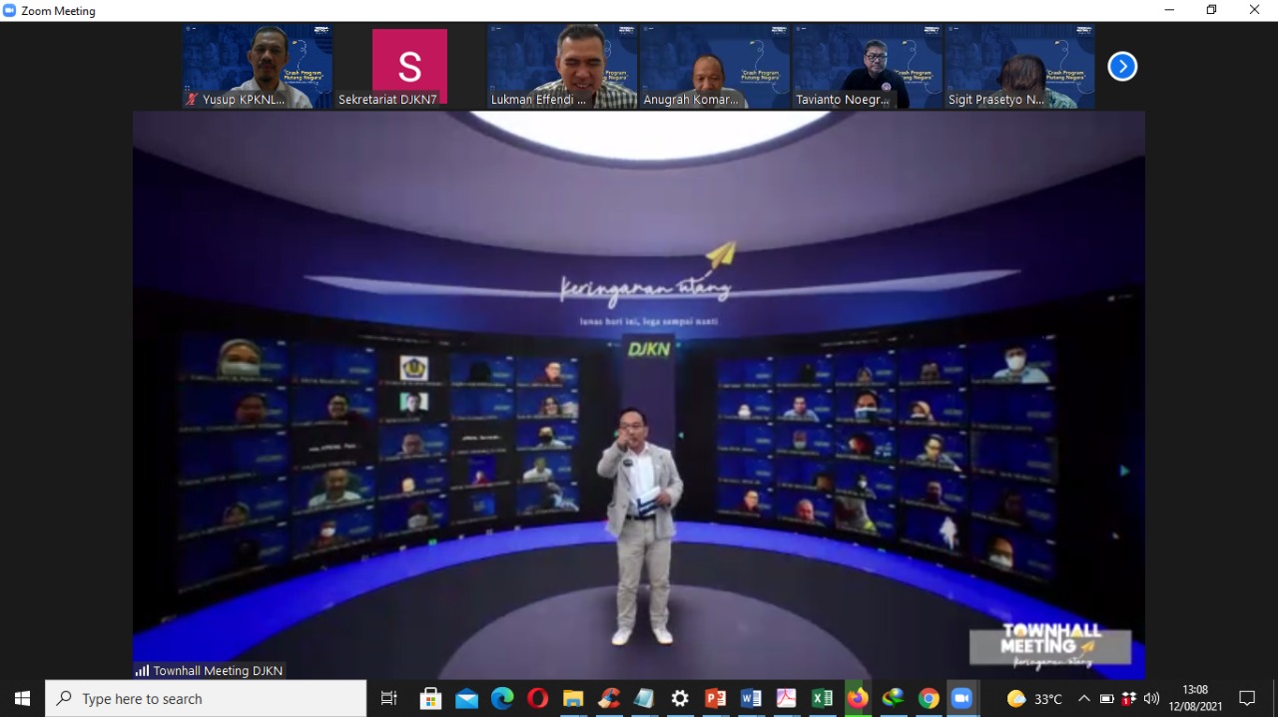Launch Microsoft Edge from the taskbar
The image size is (1278, 717).
tap(501, 698)
